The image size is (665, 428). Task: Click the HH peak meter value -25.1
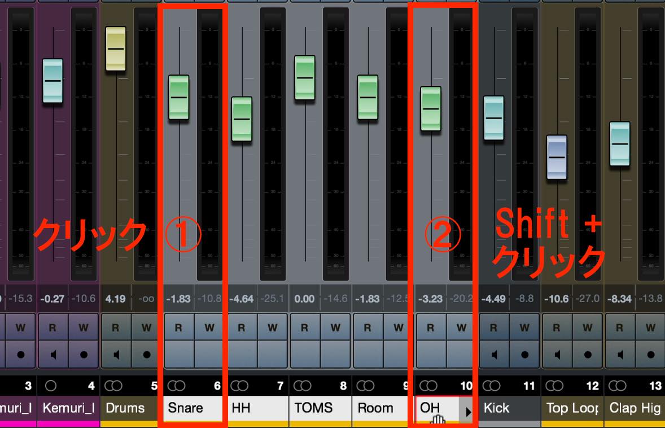click(x=272, y=299)
